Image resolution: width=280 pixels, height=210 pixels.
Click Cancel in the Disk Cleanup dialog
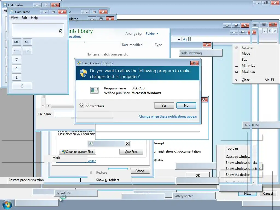click(x=140, y=171)
